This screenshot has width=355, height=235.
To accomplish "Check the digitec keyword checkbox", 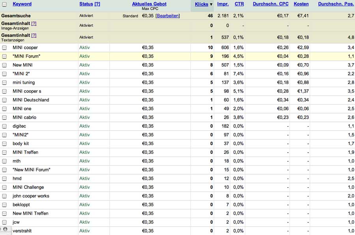I will tap(4, 126).
